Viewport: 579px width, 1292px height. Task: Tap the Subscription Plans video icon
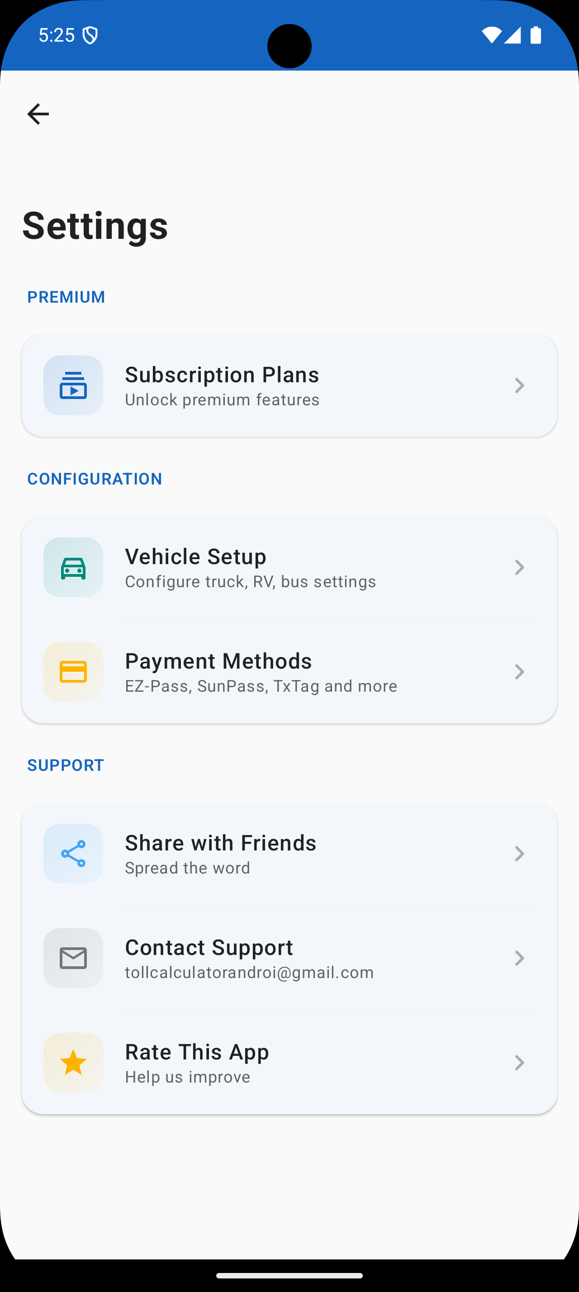pos(73,385)
